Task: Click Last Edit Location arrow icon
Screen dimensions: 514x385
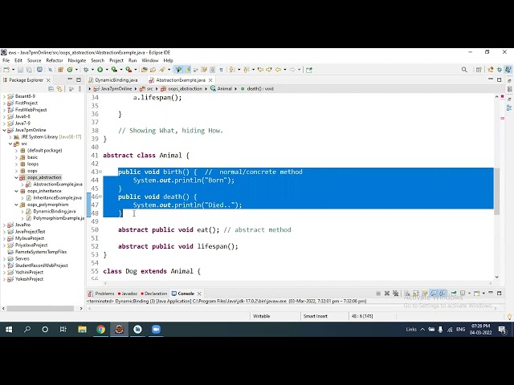Action: click(260, 70)
